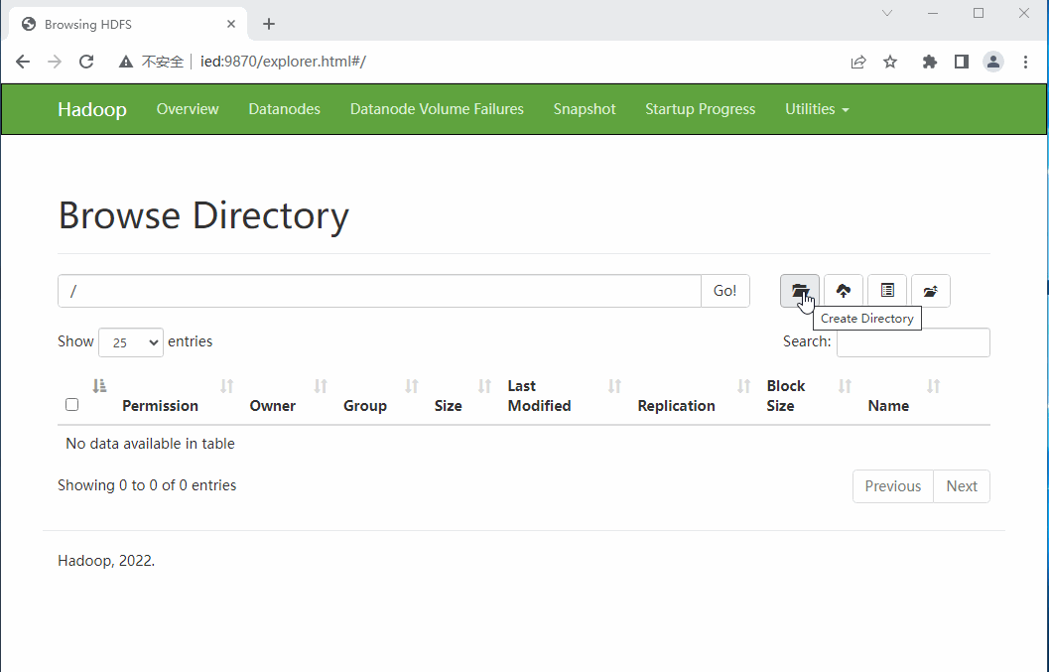Open the Chrome three-dot menu
The width and height of the screenshot is (1049, 672).
(1025, 62)
